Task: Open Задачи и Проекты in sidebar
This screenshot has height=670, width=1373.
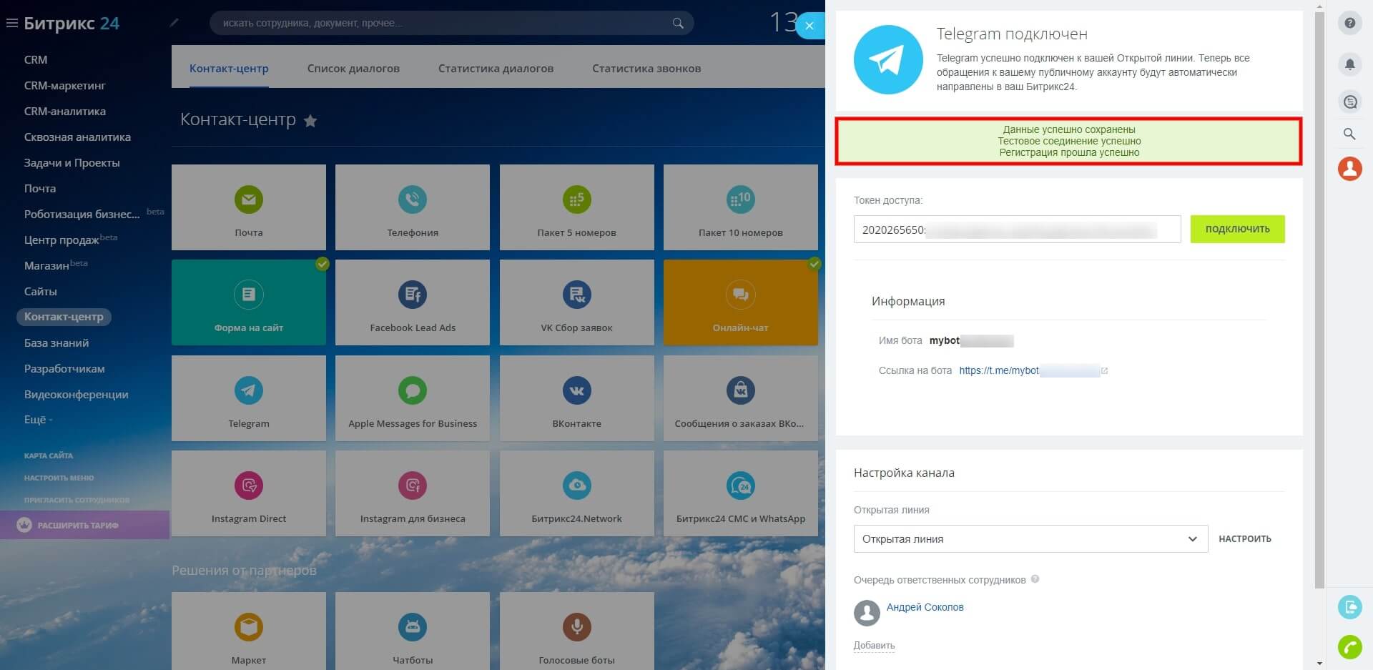Action: coord(72,163)
